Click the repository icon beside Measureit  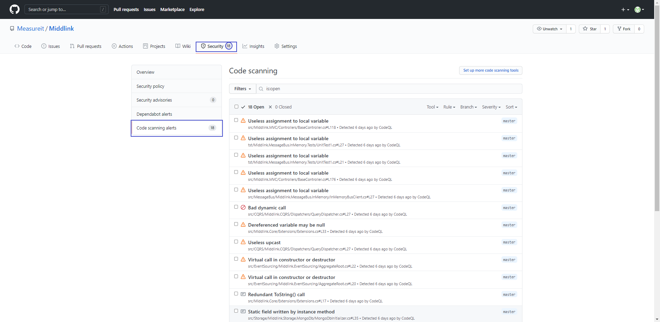(x=12, y=29)
